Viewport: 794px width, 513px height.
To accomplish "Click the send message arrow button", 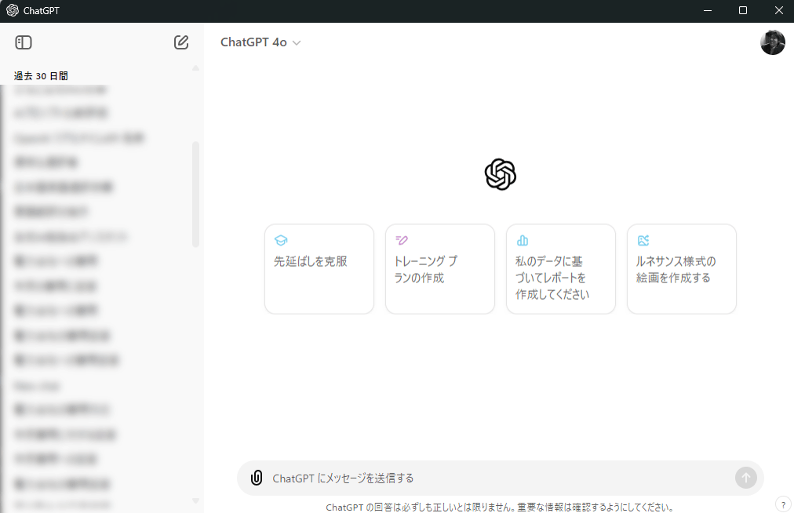I will coord(746,478).
